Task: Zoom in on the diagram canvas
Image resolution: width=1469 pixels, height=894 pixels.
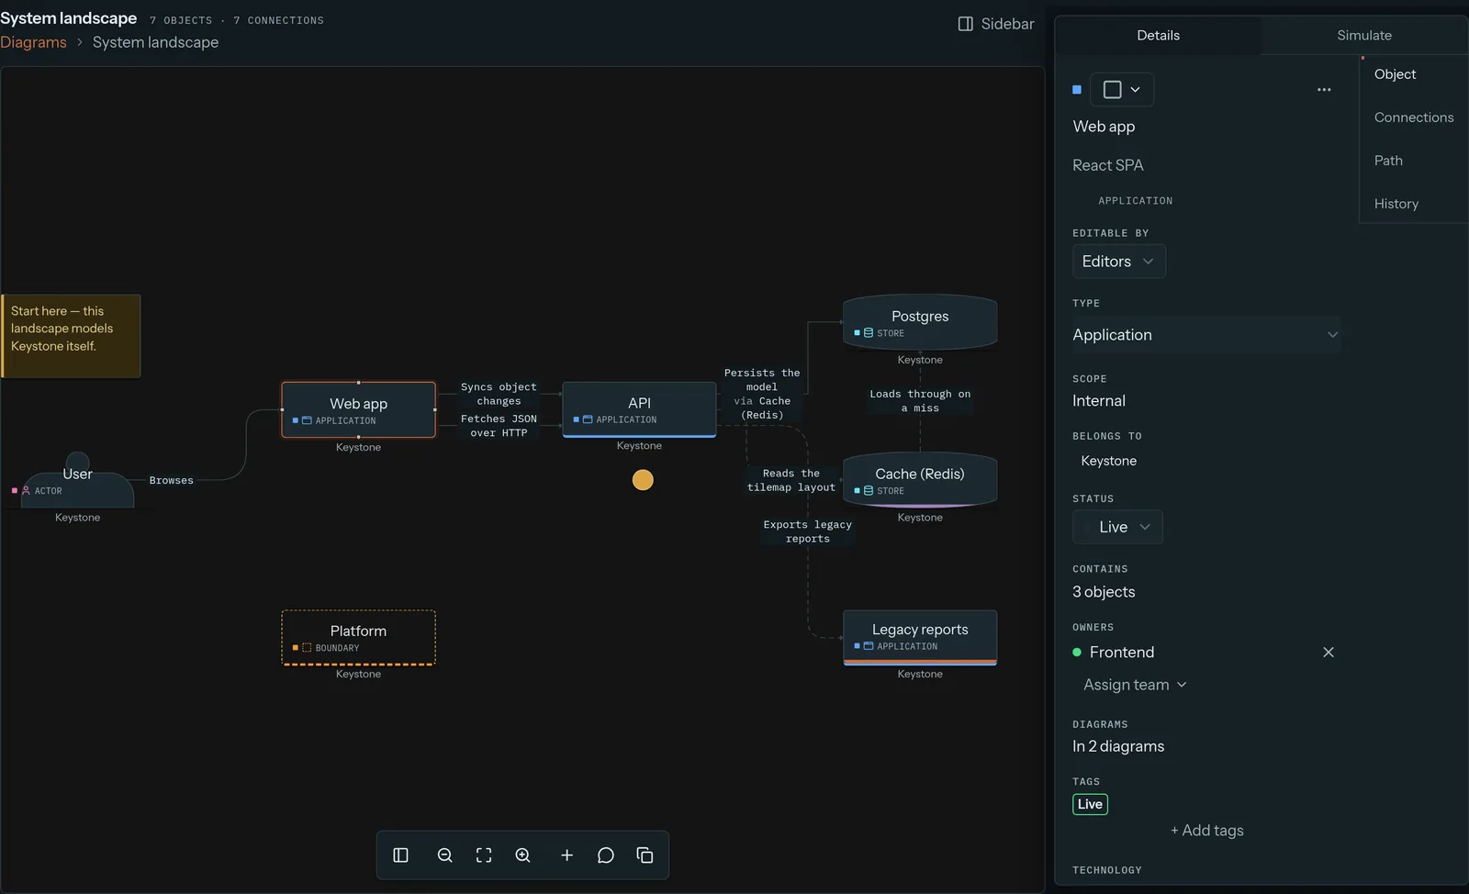Action: pos(522,855)
